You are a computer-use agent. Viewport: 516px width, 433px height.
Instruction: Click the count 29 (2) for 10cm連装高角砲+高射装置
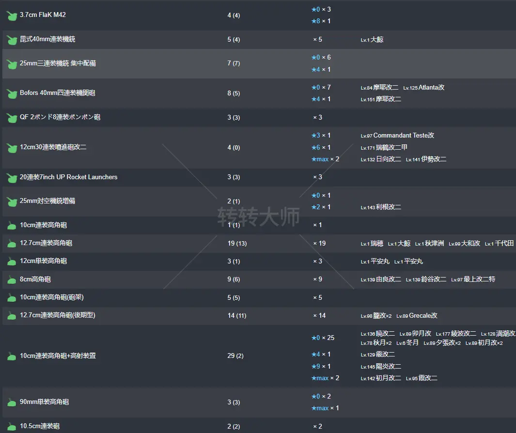pyautogui.click(x=235, y=356)
